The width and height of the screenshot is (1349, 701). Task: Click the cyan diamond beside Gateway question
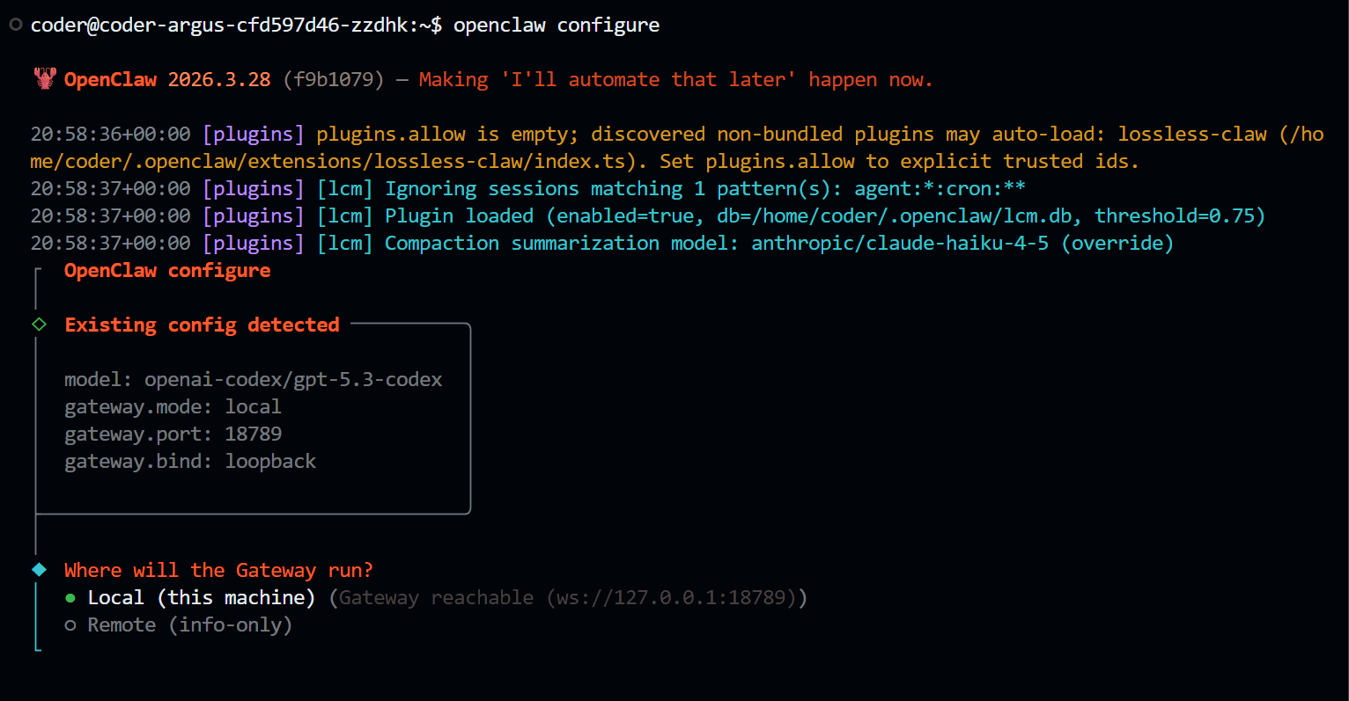[40, 570]
